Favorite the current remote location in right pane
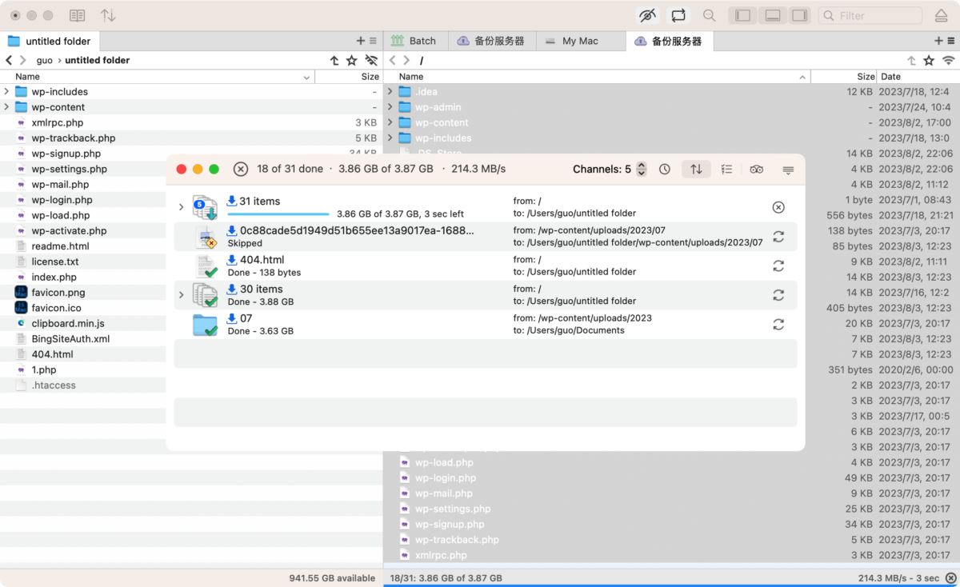 [929, 60]
